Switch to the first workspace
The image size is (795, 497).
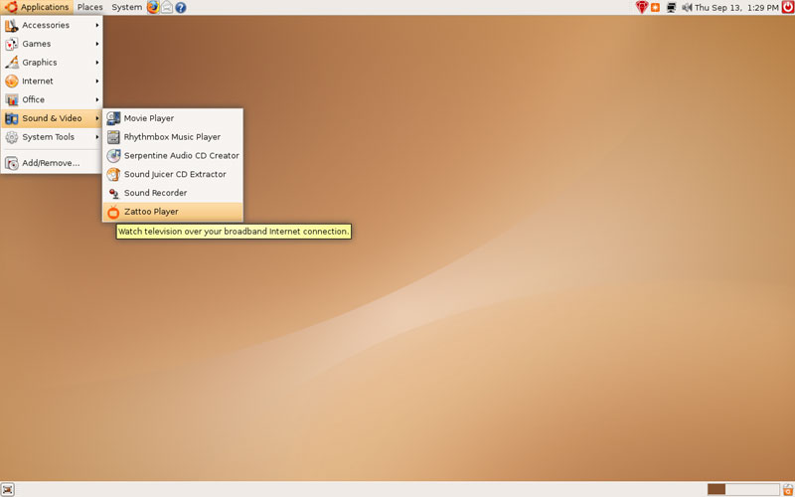(715, 489)
